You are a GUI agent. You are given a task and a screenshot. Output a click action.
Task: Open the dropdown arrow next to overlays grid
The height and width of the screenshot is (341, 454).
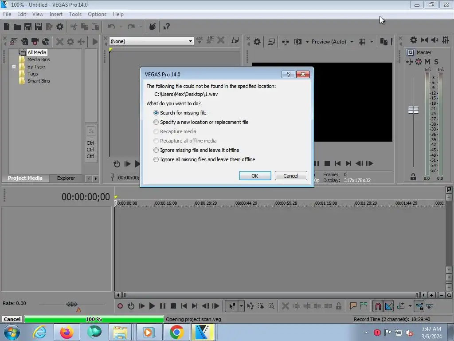coord(372,42)
